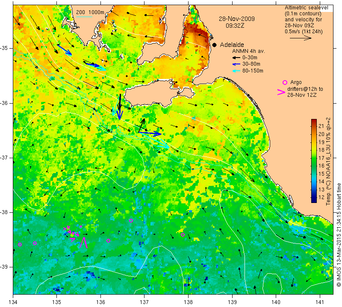342x307 pixels.
Task: Click the green colorbar section beside 17
Action: click(314, 158)
